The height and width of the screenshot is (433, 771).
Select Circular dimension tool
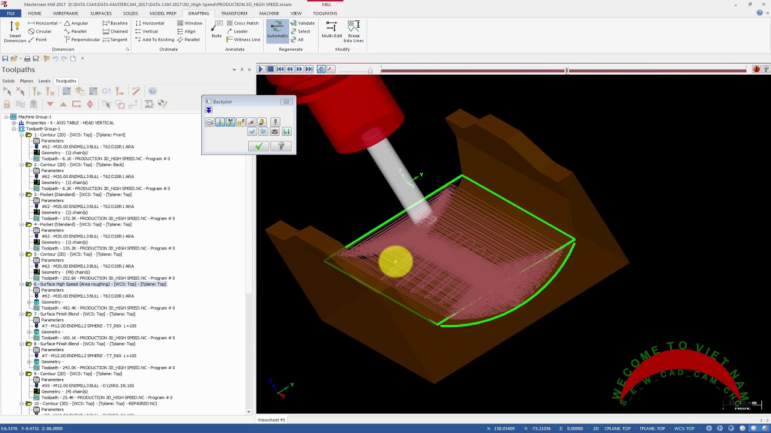(40, 31)
